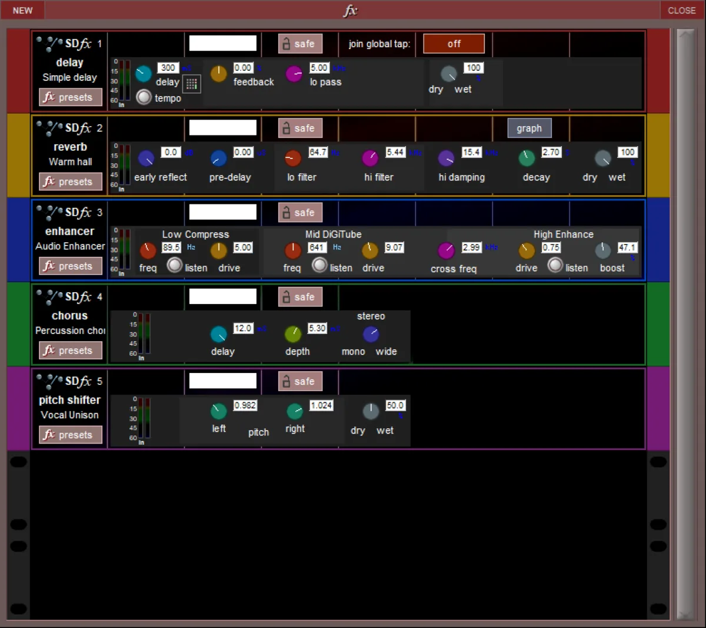The width and height of the screenshot is (706, 628).
Task: Click the SDfx 3 logo icon
Action: pos(64,211)
